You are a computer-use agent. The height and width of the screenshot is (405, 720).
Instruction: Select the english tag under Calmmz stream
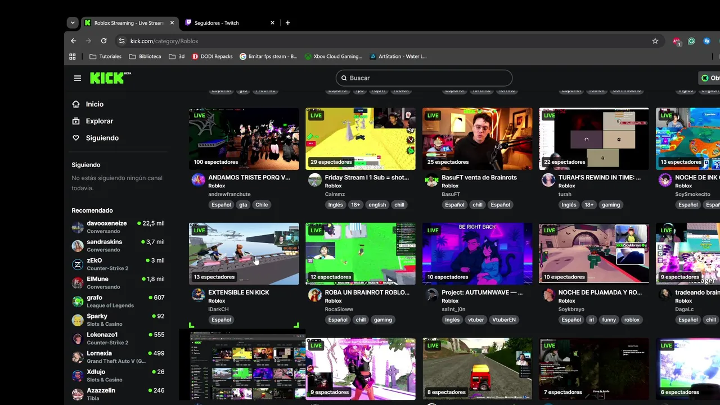[377, 205]
